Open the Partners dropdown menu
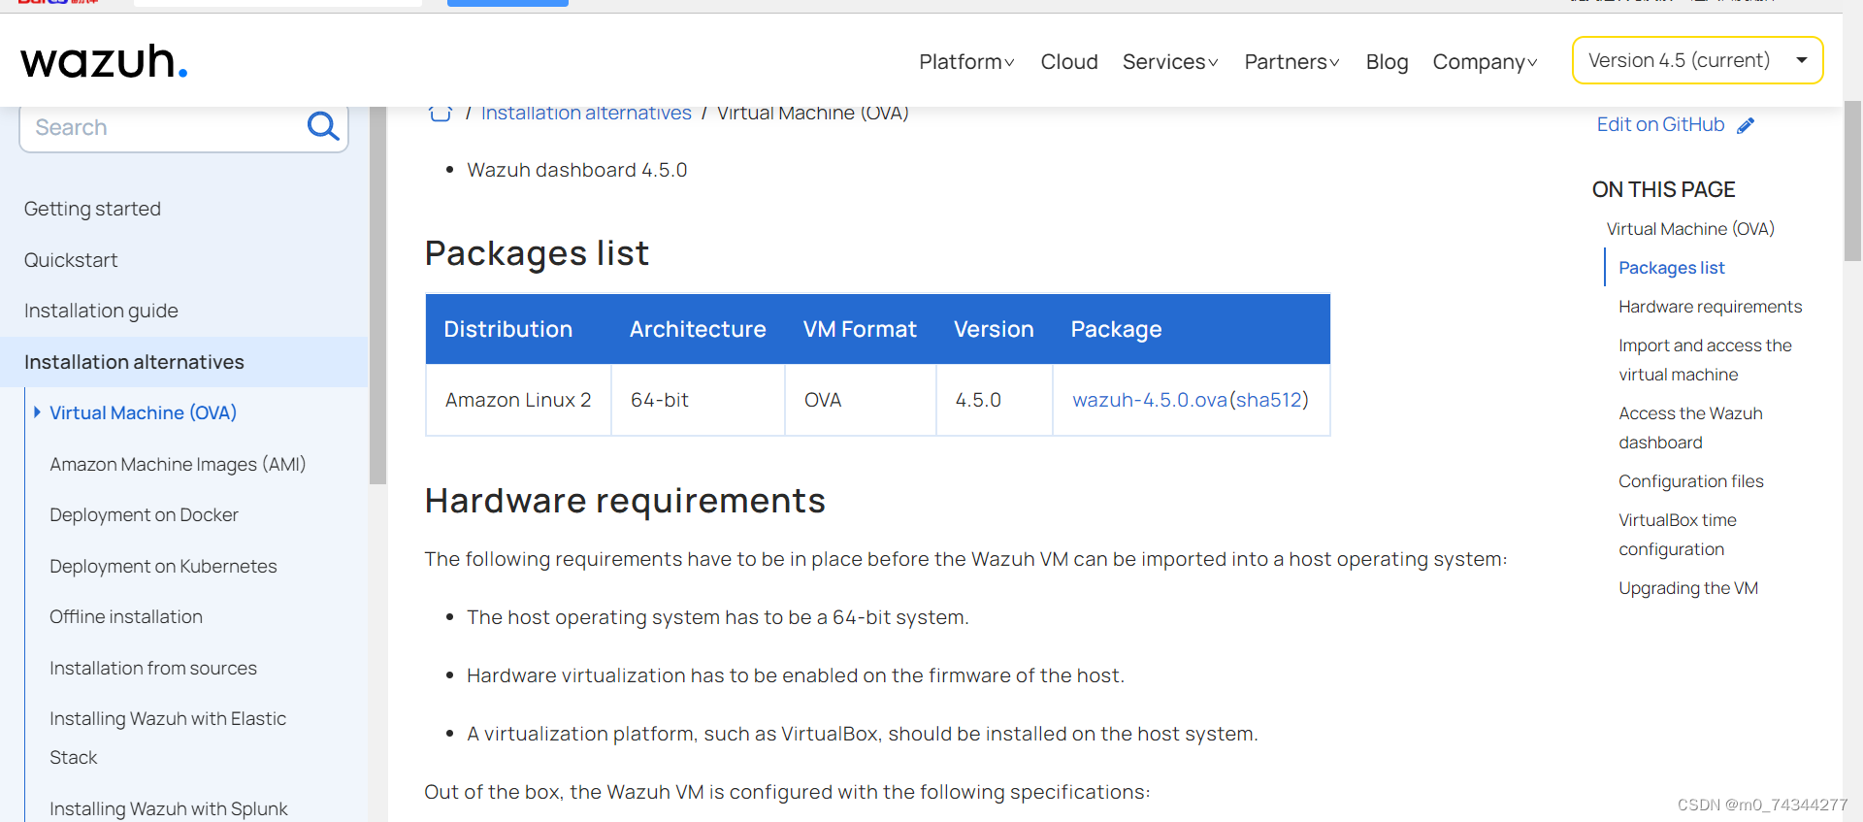 tap(1291, 62)
